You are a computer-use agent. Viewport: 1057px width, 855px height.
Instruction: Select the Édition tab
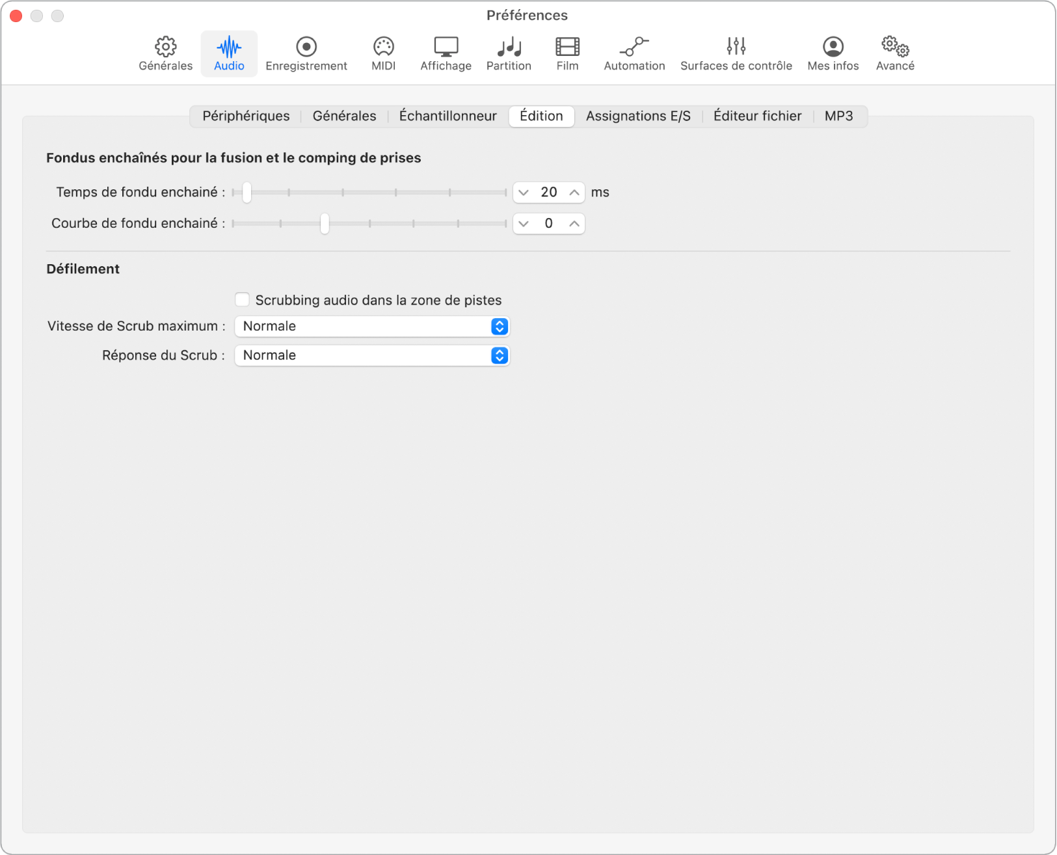tap(541, 116)
